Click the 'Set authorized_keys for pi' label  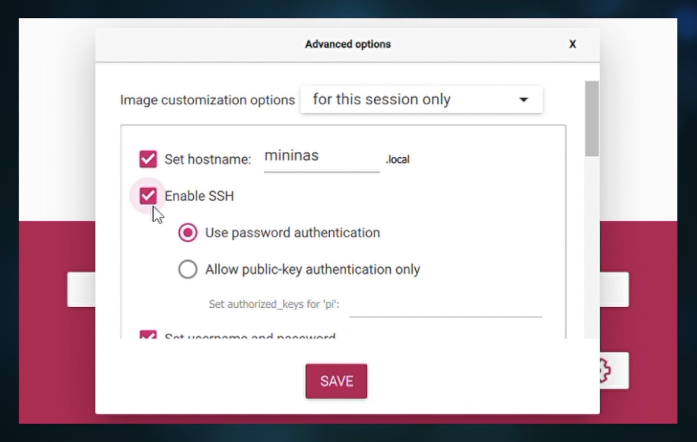click(274, 304)
